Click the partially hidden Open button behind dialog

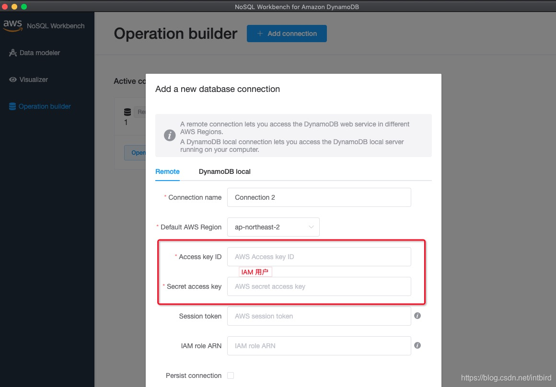click(135, 153)
